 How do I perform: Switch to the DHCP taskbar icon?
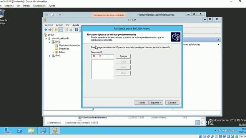(55, 130)
